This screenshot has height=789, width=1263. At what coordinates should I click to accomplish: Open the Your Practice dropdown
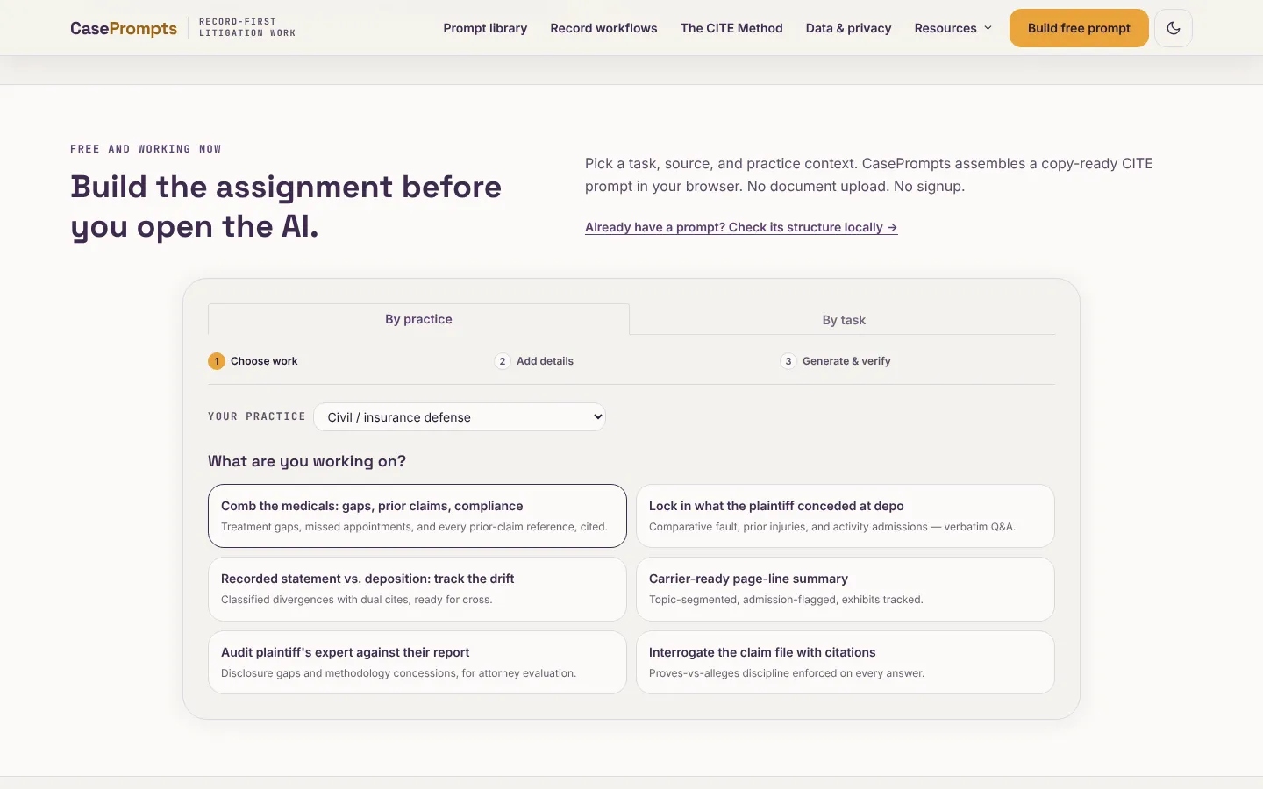click(x=460, y=417)
